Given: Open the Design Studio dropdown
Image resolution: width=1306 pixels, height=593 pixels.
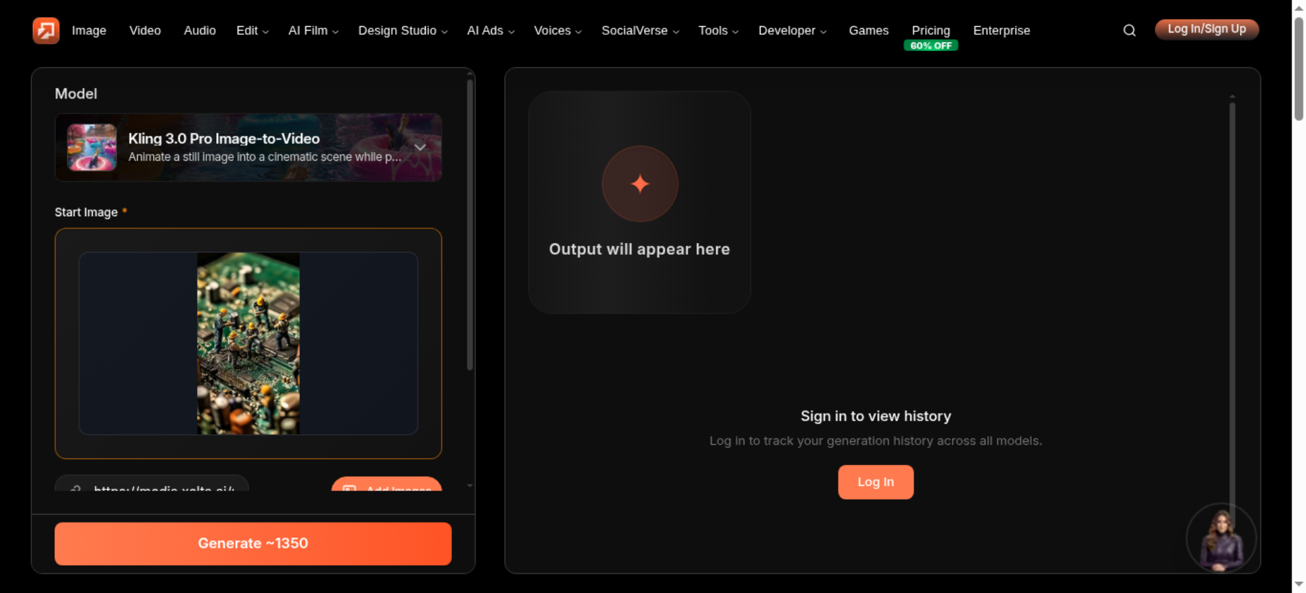Looking at the screenshot, I should [403, 31].
